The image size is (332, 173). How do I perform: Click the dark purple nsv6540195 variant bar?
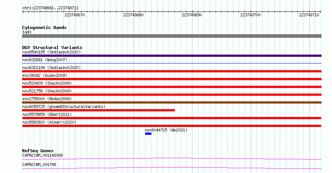tap(172, 56)
